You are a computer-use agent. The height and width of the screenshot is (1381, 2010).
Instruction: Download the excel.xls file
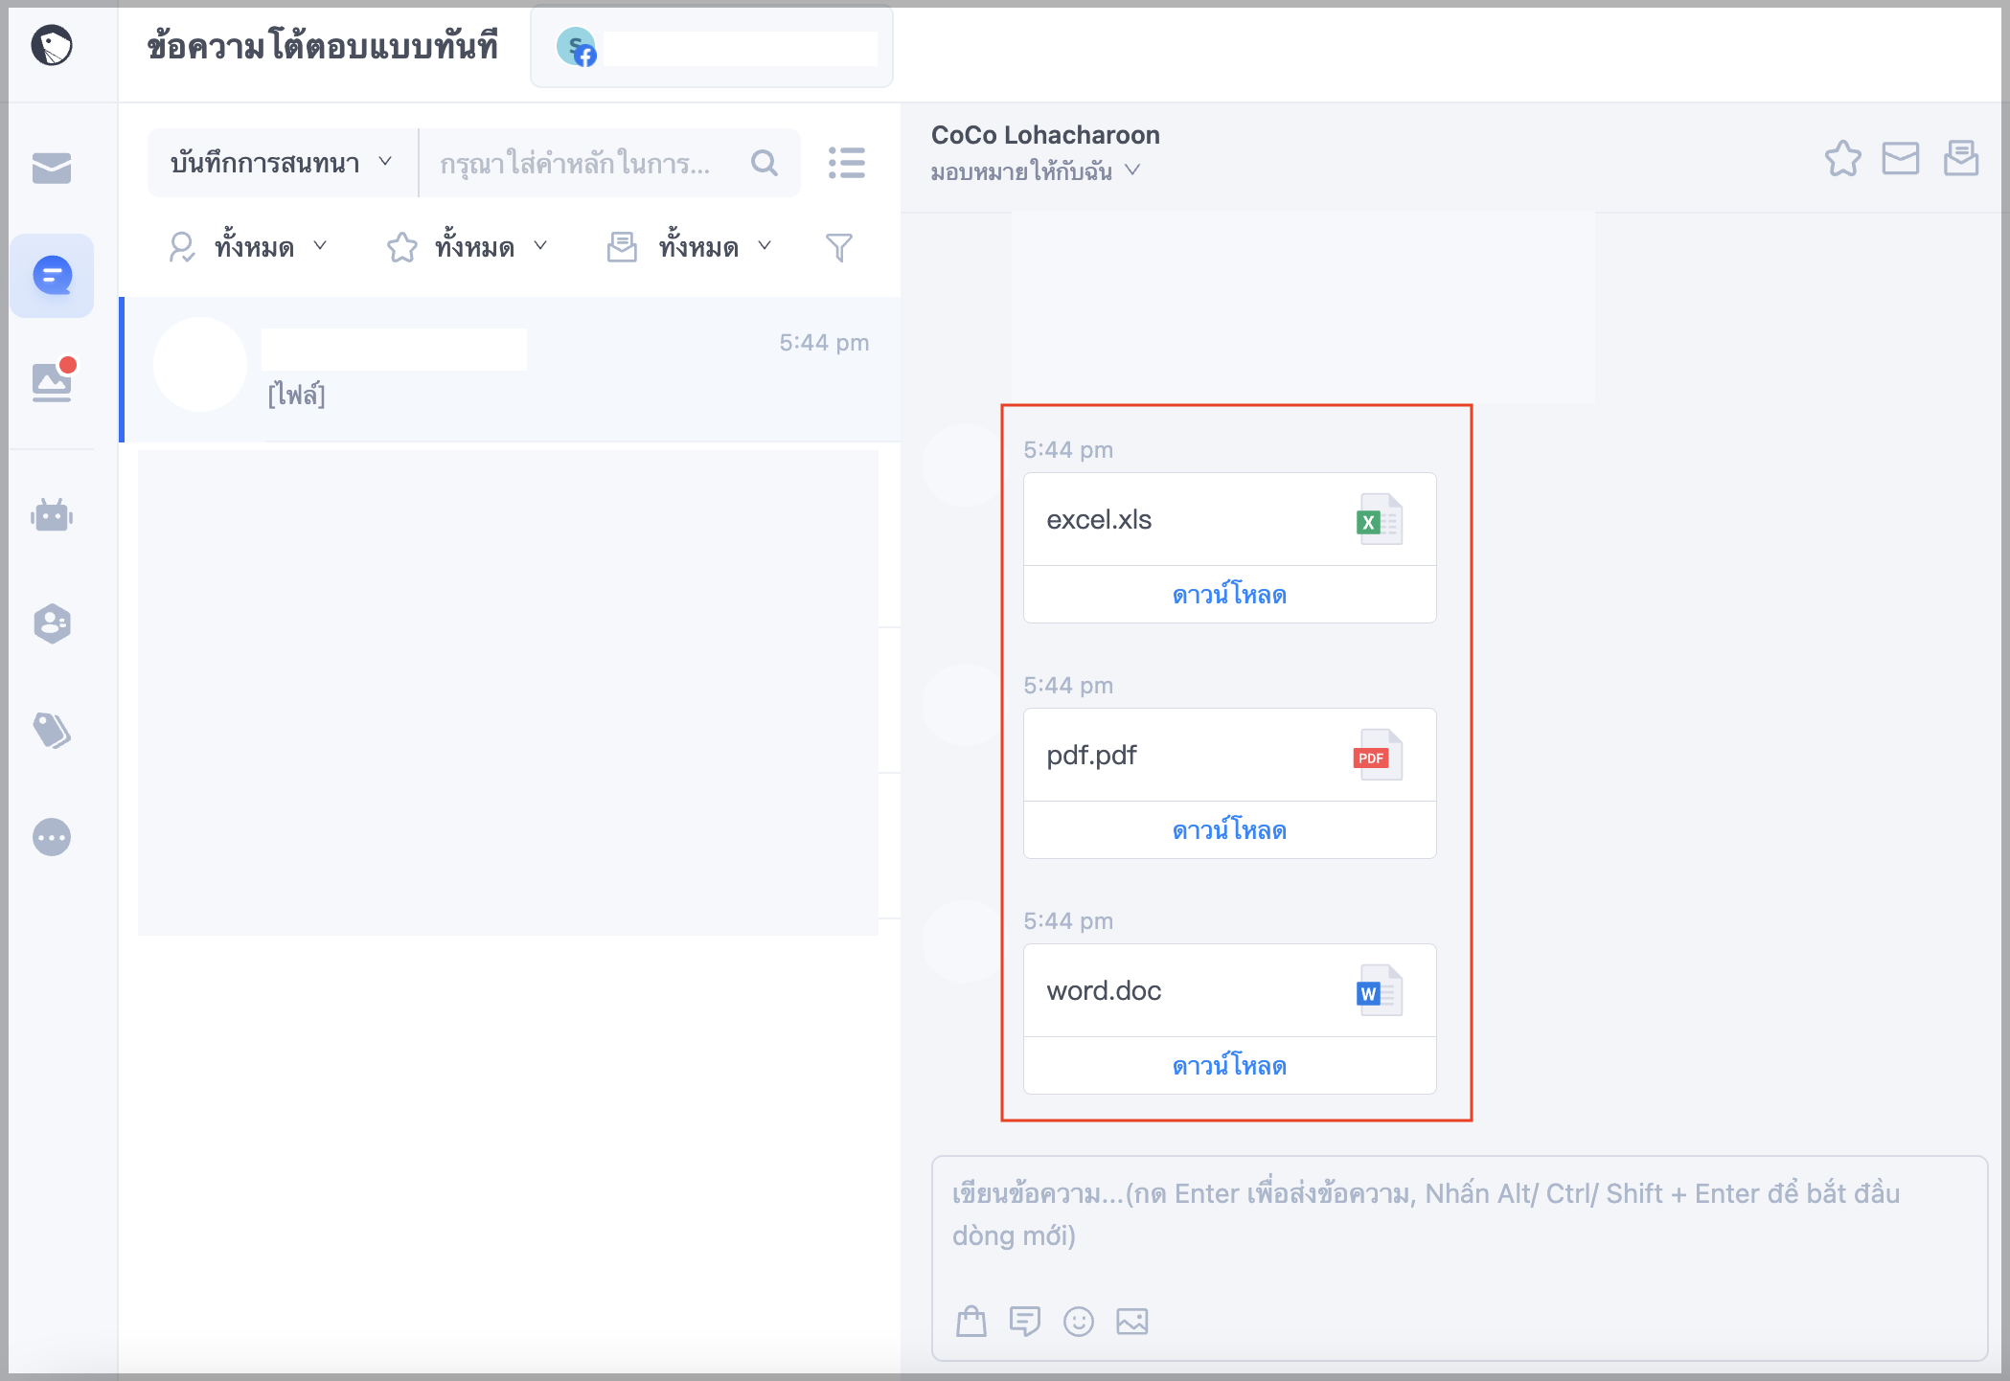point(1229,595)
